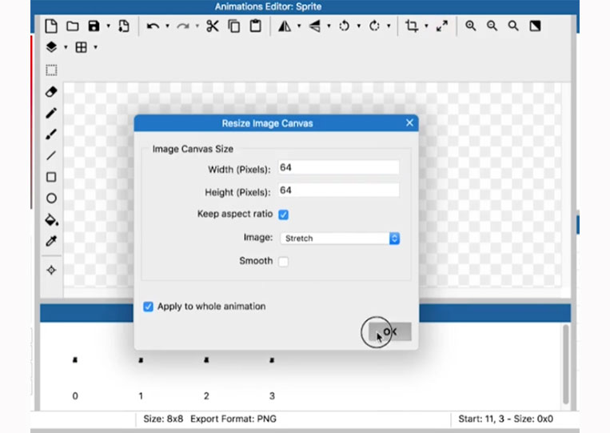The image size is (610, 433).
Task: Select animation frame 1 thumbnail
Action: (141, 360)
